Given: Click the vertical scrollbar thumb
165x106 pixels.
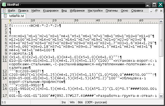Looking at the screenshot, I should 161,40.
